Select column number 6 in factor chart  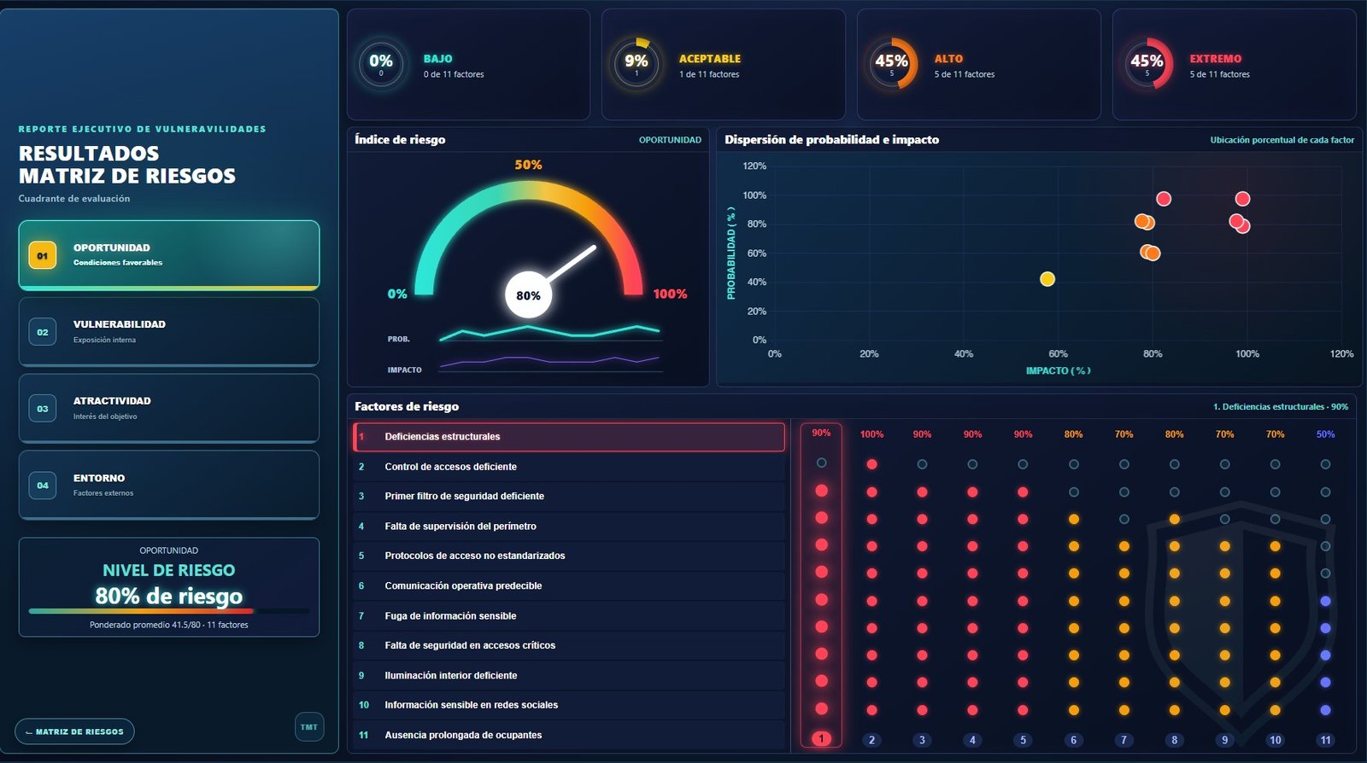pyautogui.click(x=1073, y=740)
